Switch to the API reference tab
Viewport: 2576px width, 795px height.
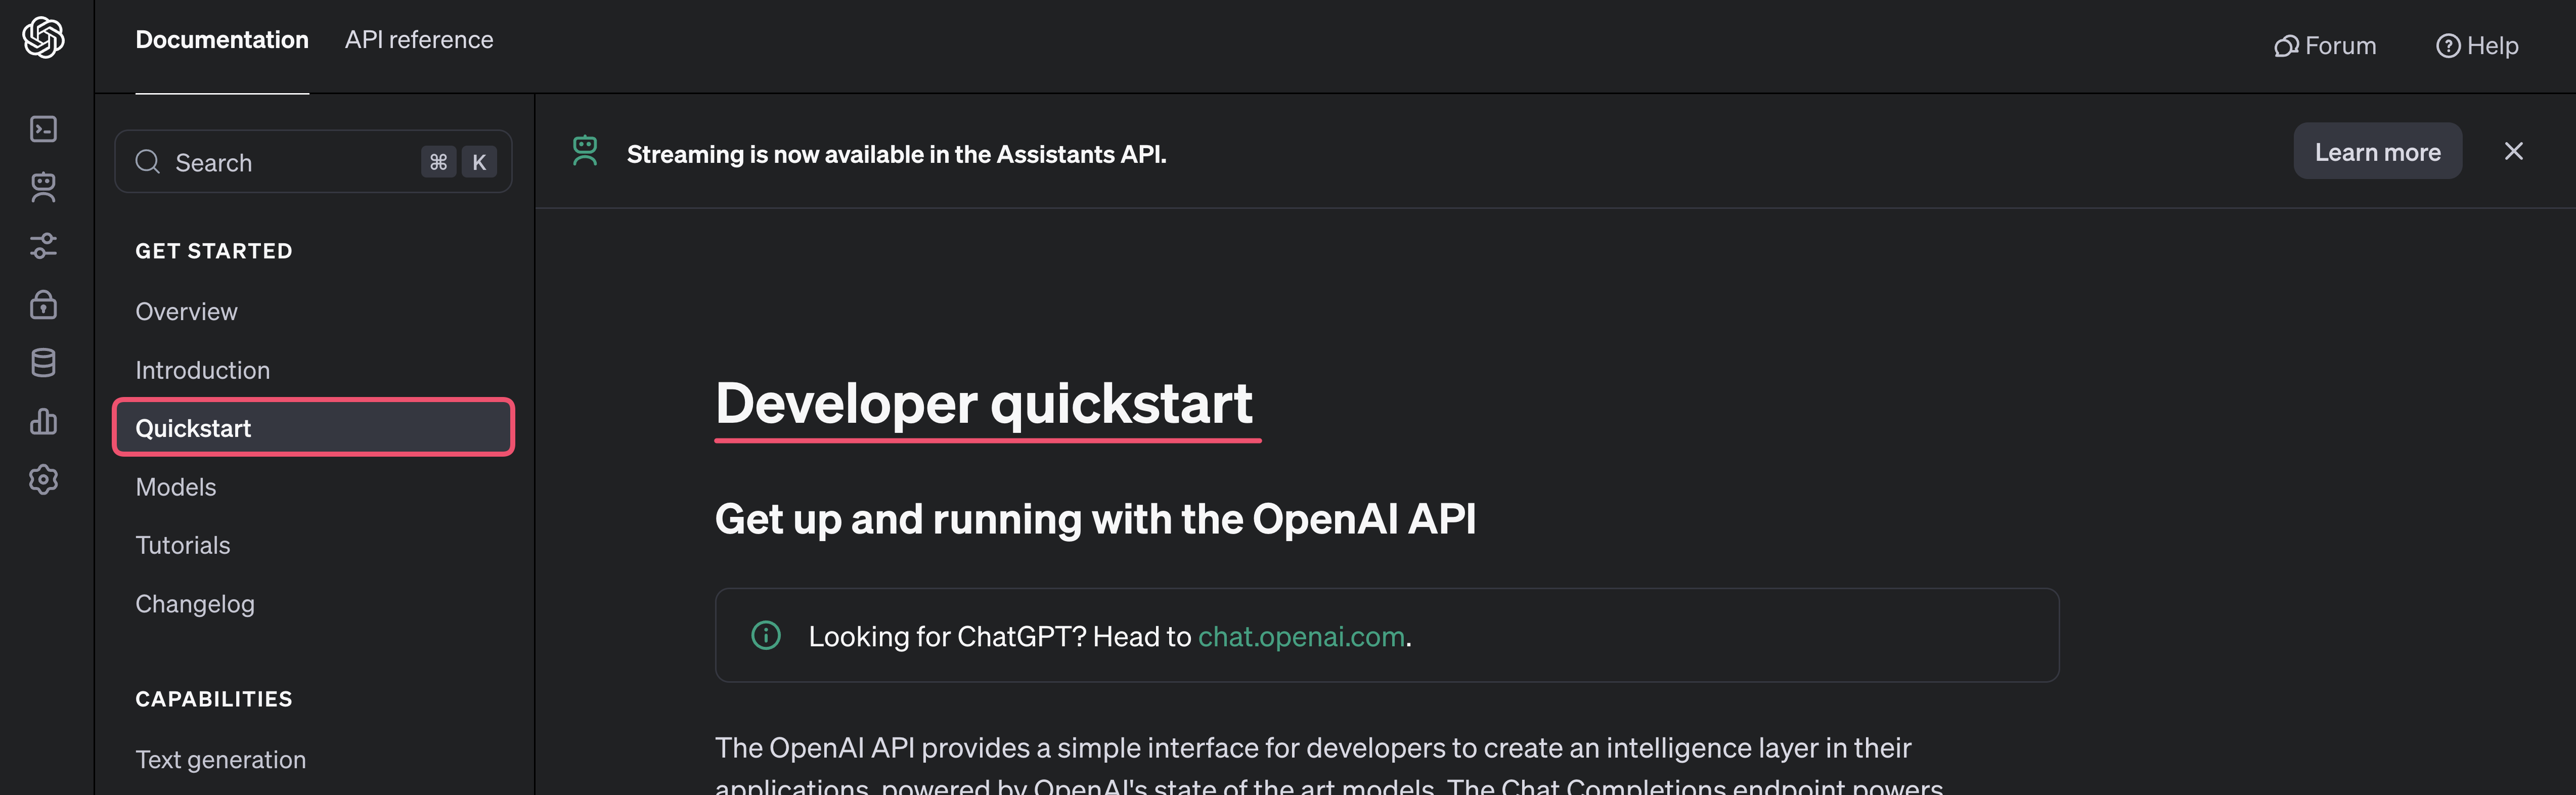[419, 40]
